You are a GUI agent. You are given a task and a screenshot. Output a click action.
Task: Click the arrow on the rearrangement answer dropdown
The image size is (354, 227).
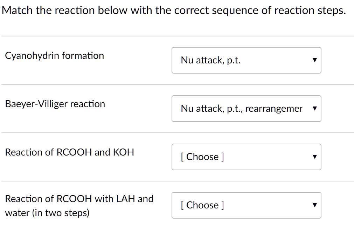click(315, 109)
